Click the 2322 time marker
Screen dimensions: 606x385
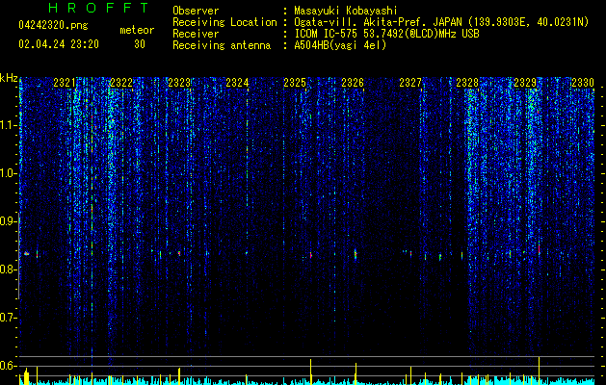(121, 83)
